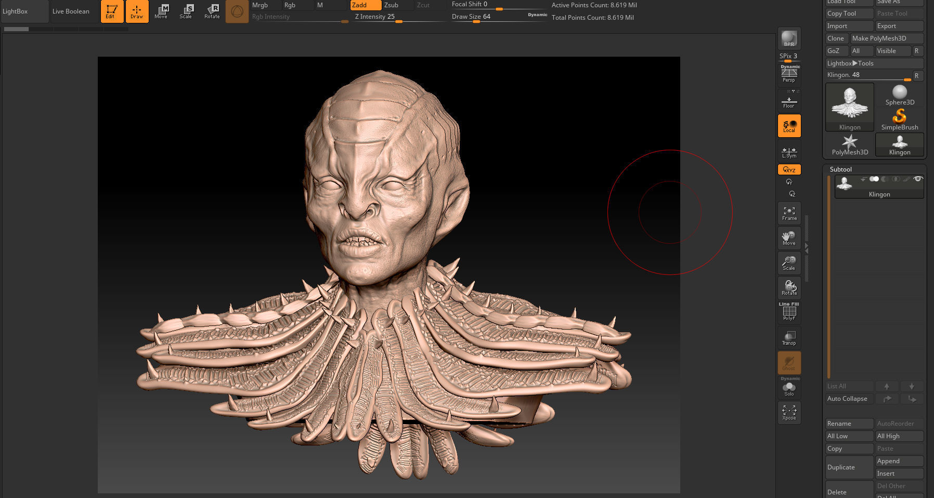Activate Xpose exploded view

point(789,413)
